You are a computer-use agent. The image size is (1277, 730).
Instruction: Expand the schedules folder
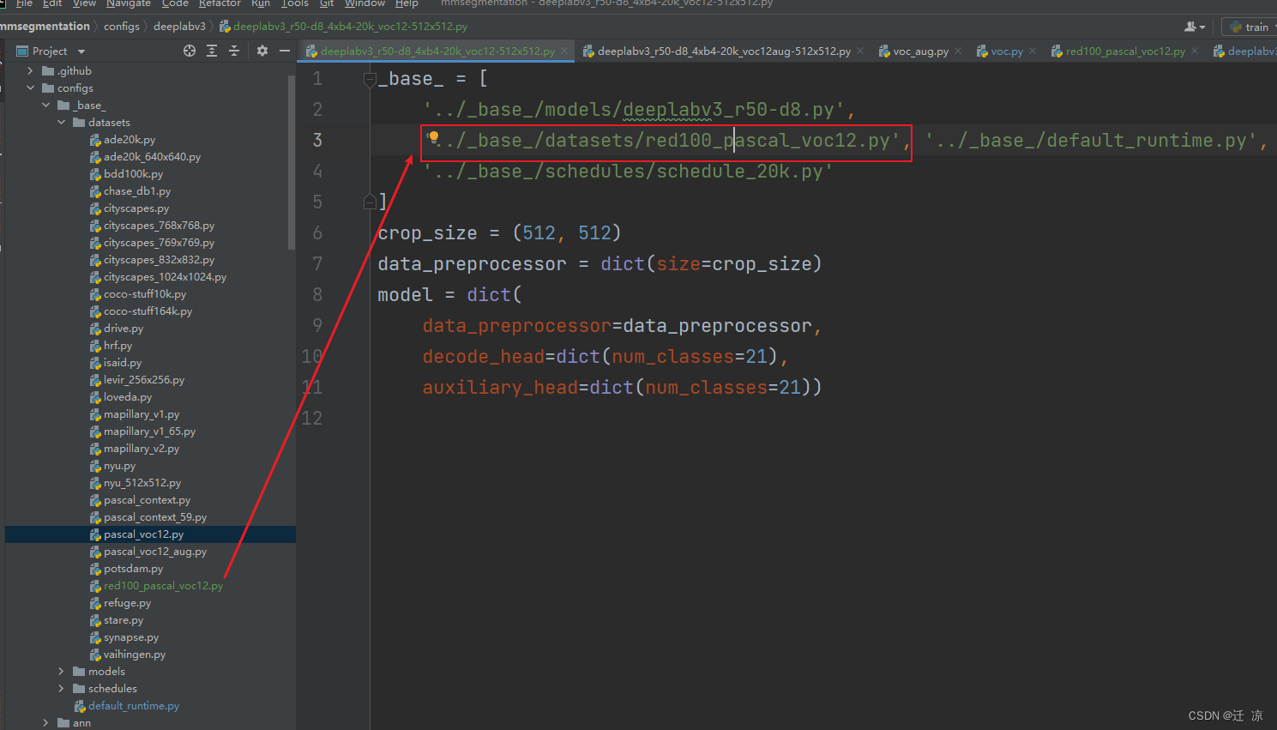(62, 689)
